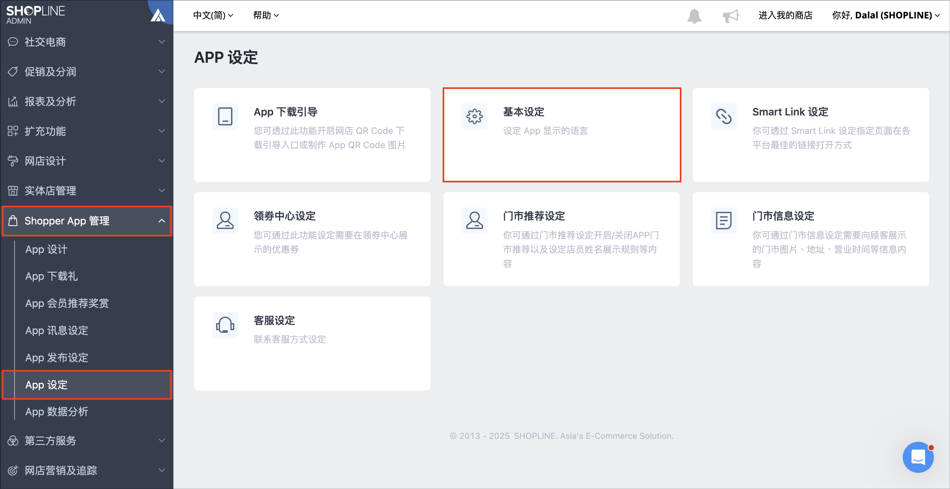Click the social commerce chat bubble icon
The image size is (950, 489).
[13, 42]
